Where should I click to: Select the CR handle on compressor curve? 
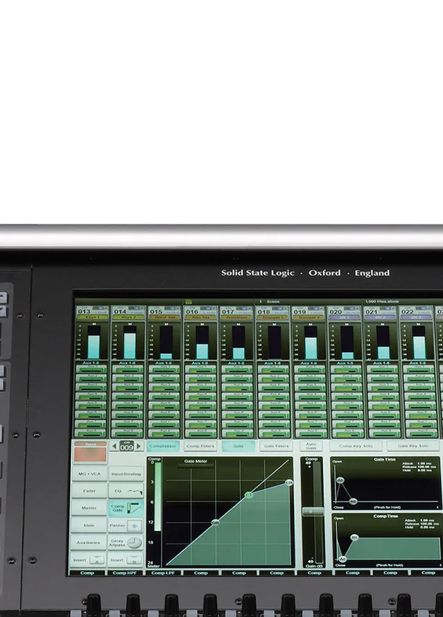(x=289, y=483)
